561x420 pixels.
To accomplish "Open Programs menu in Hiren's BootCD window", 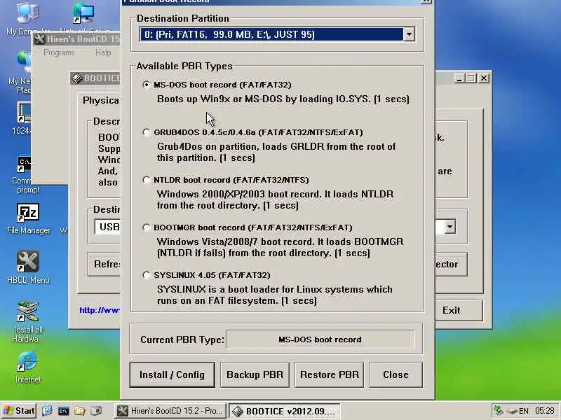I will click(x=59, y=52).
